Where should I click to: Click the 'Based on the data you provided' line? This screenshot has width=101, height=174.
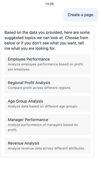click(34, 32)
